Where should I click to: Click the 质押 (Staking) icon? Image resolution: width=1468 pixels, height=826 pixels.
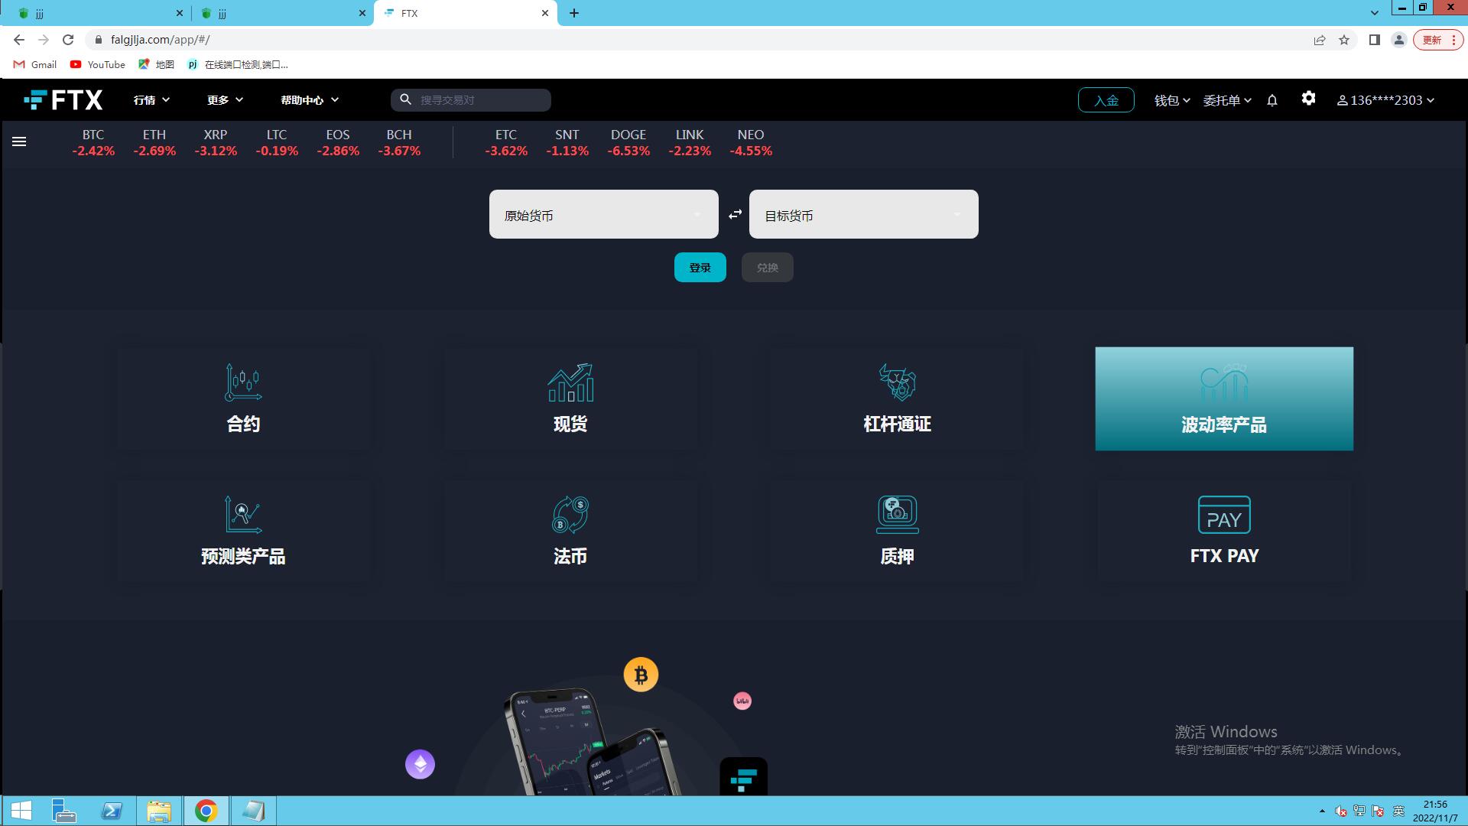(896, 515)
